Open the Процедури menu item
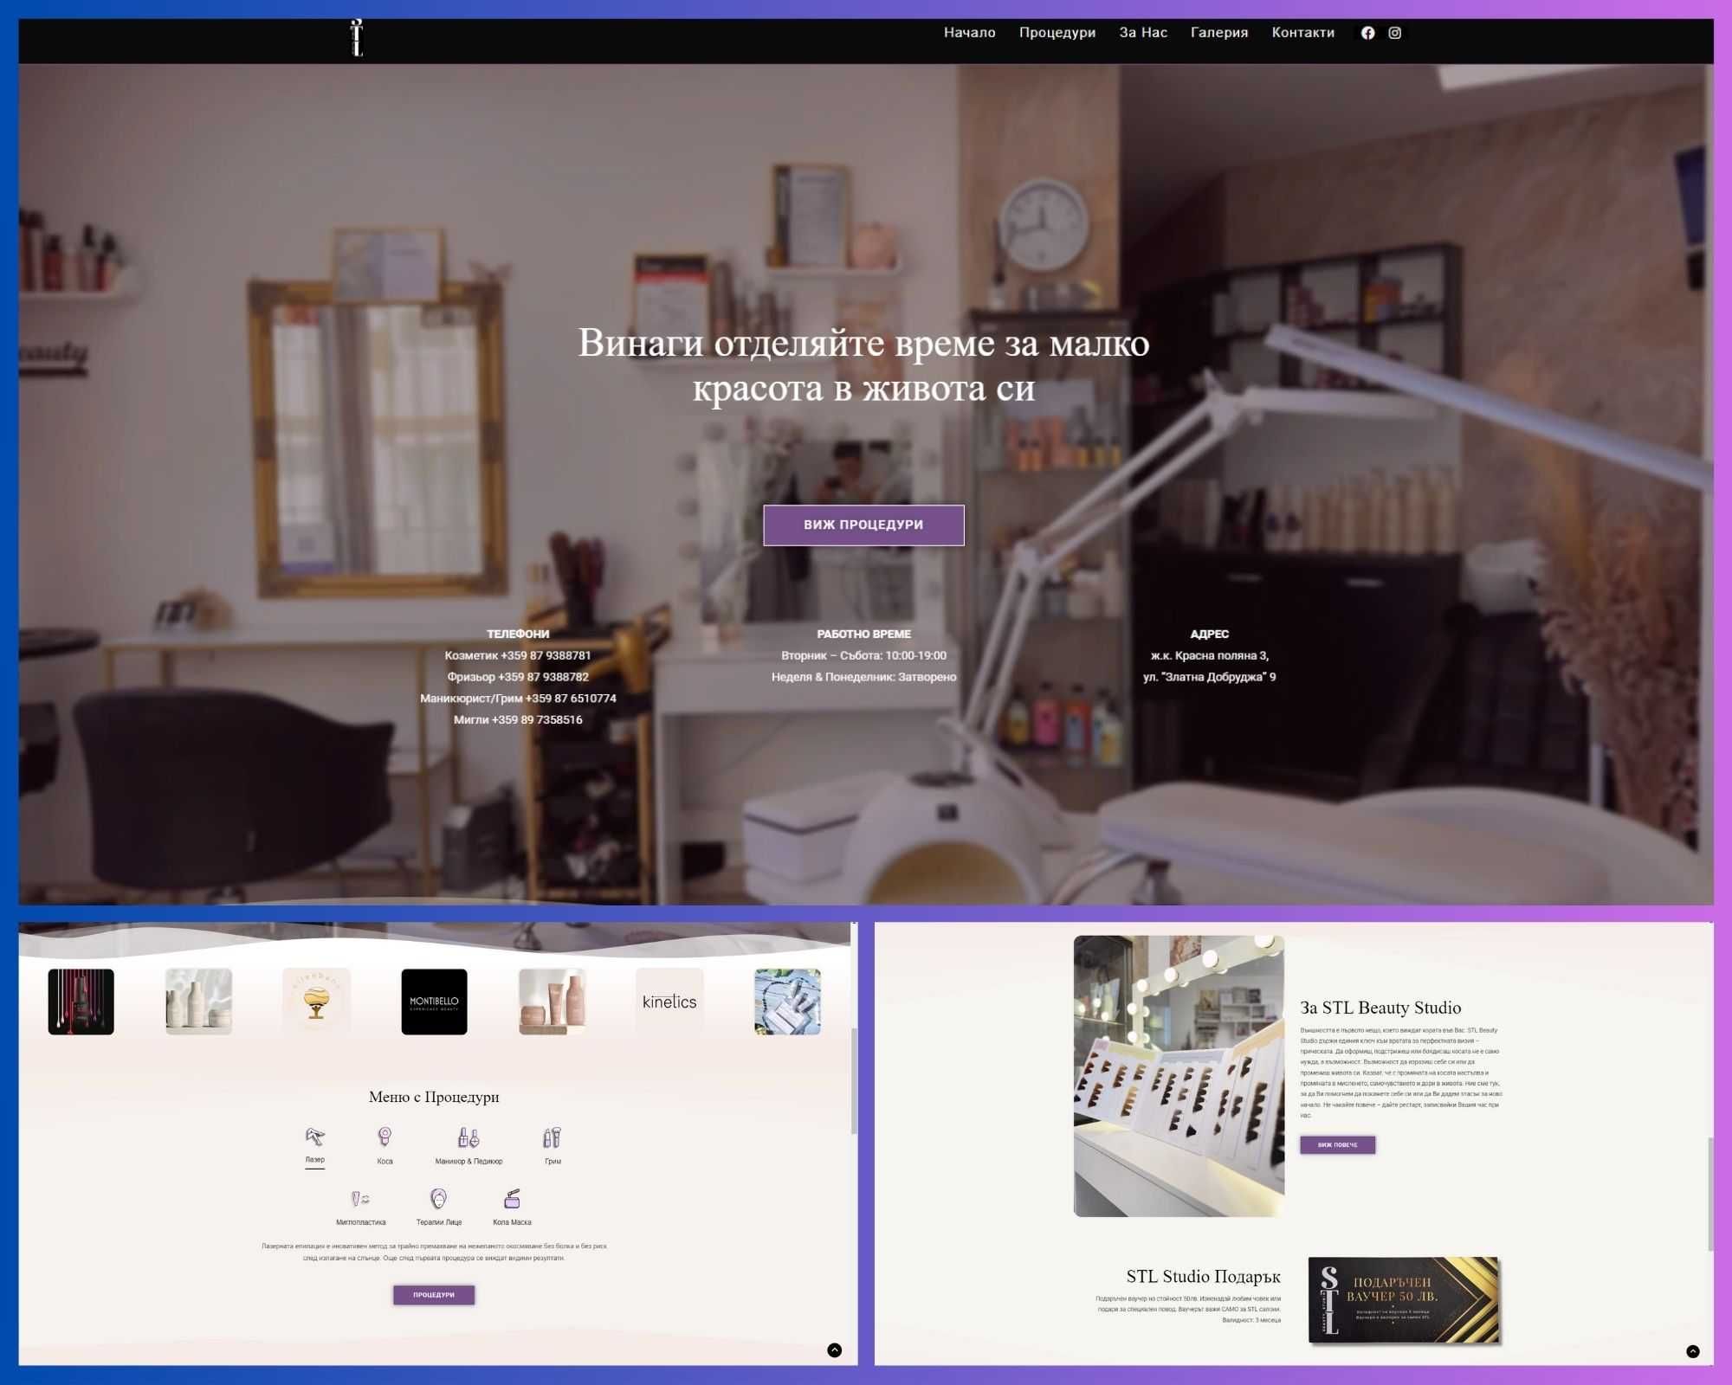 (1057, 33)
